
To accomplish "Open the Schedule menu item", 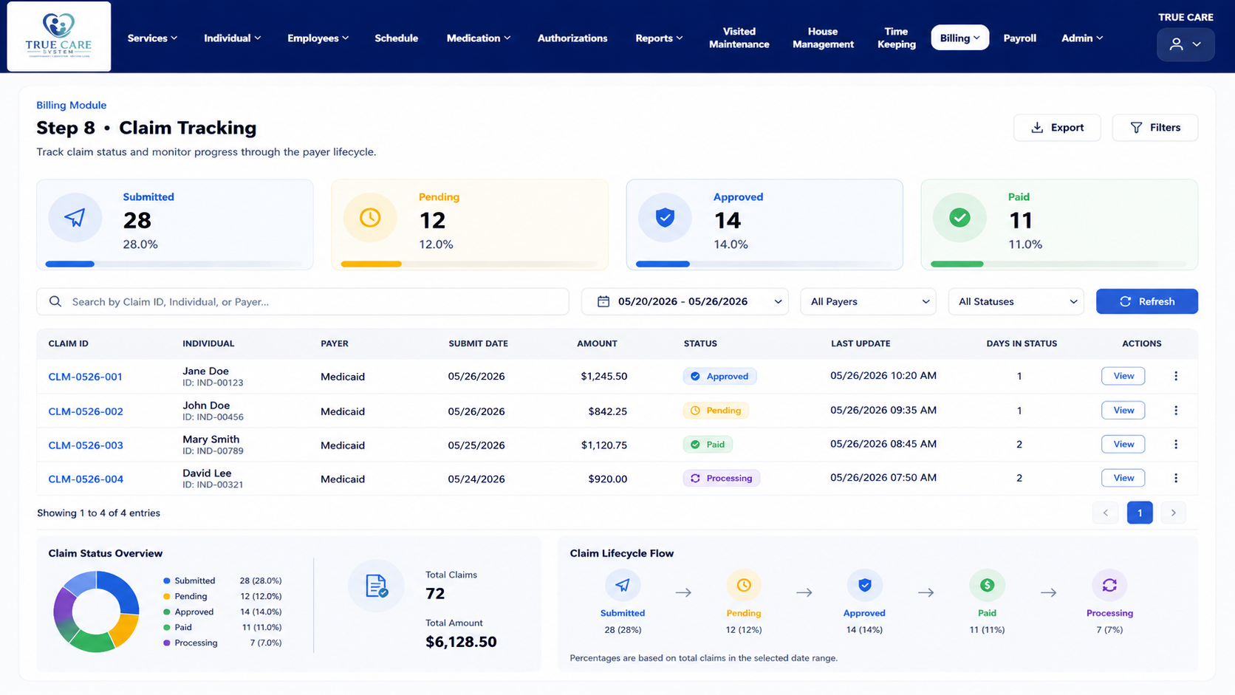I will tap(396, 38).
